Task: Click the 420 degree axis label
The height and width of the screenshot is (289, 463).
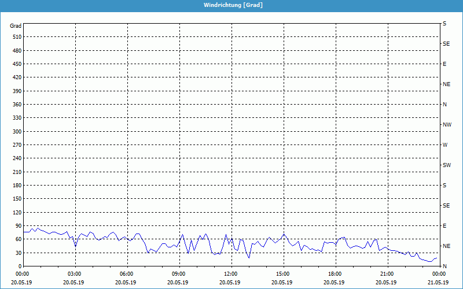Action: (16, 77)
